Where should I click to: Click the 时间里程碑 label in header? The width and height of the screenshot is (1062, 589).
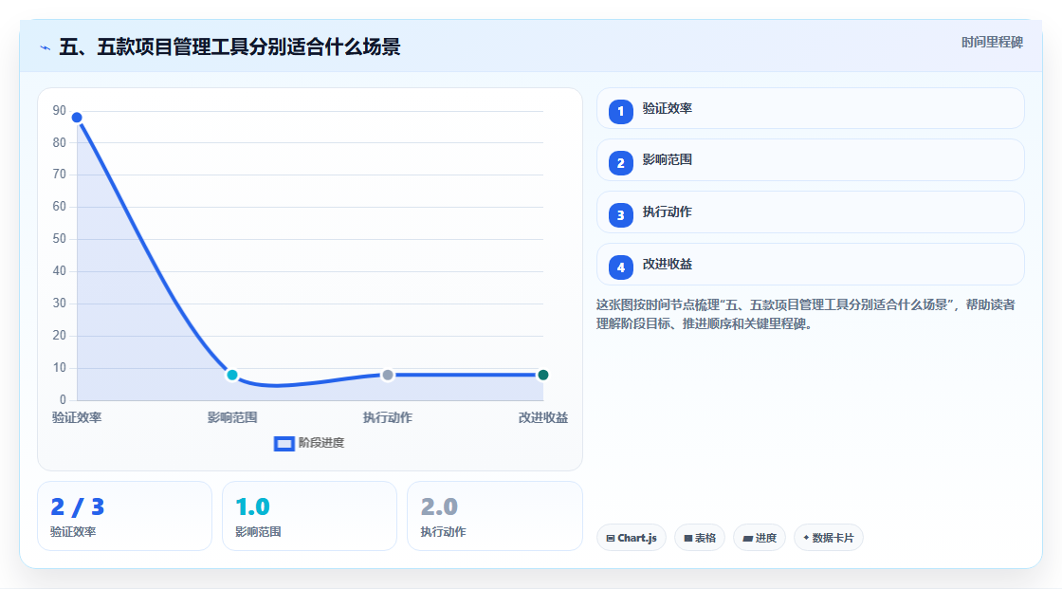992,42
